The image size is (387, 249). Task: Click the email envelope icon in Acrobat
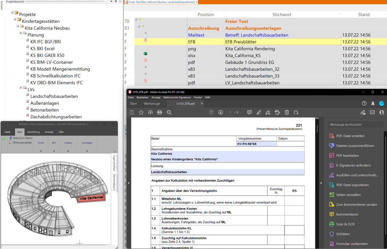pos(372,112)
